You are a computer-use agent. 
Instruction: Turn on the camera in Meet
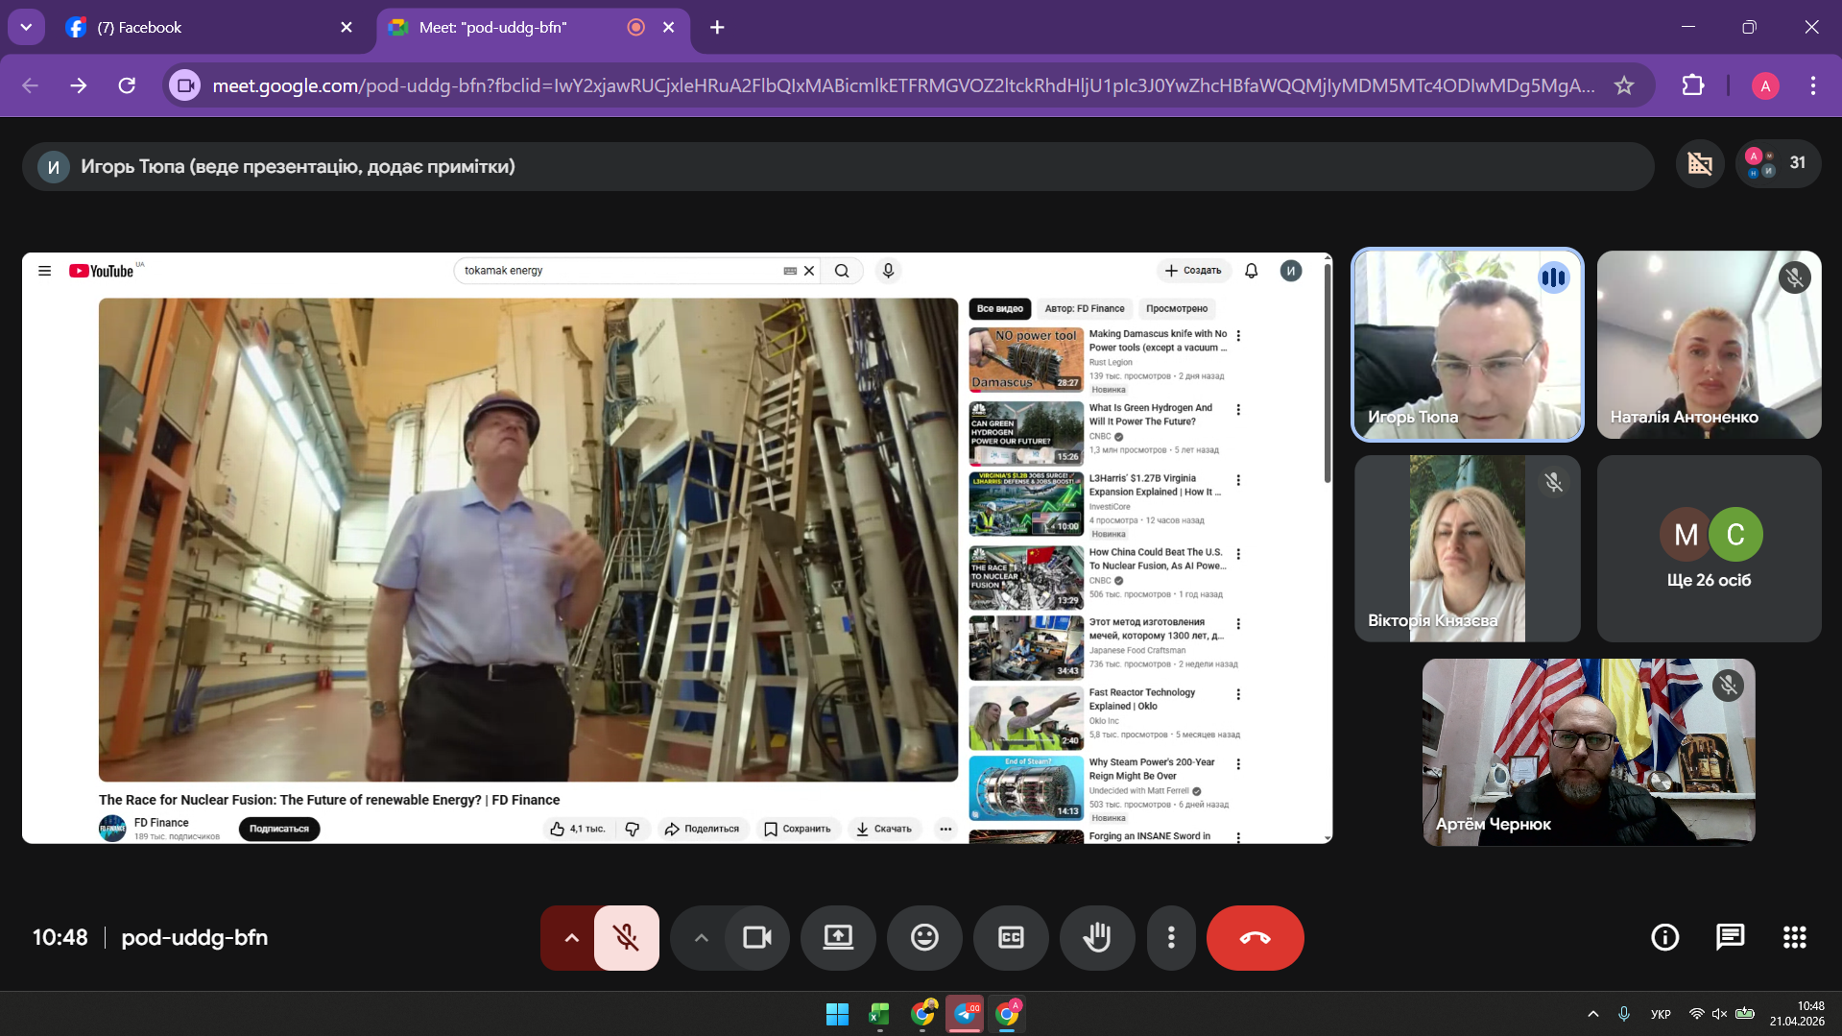tap(757, 937)
